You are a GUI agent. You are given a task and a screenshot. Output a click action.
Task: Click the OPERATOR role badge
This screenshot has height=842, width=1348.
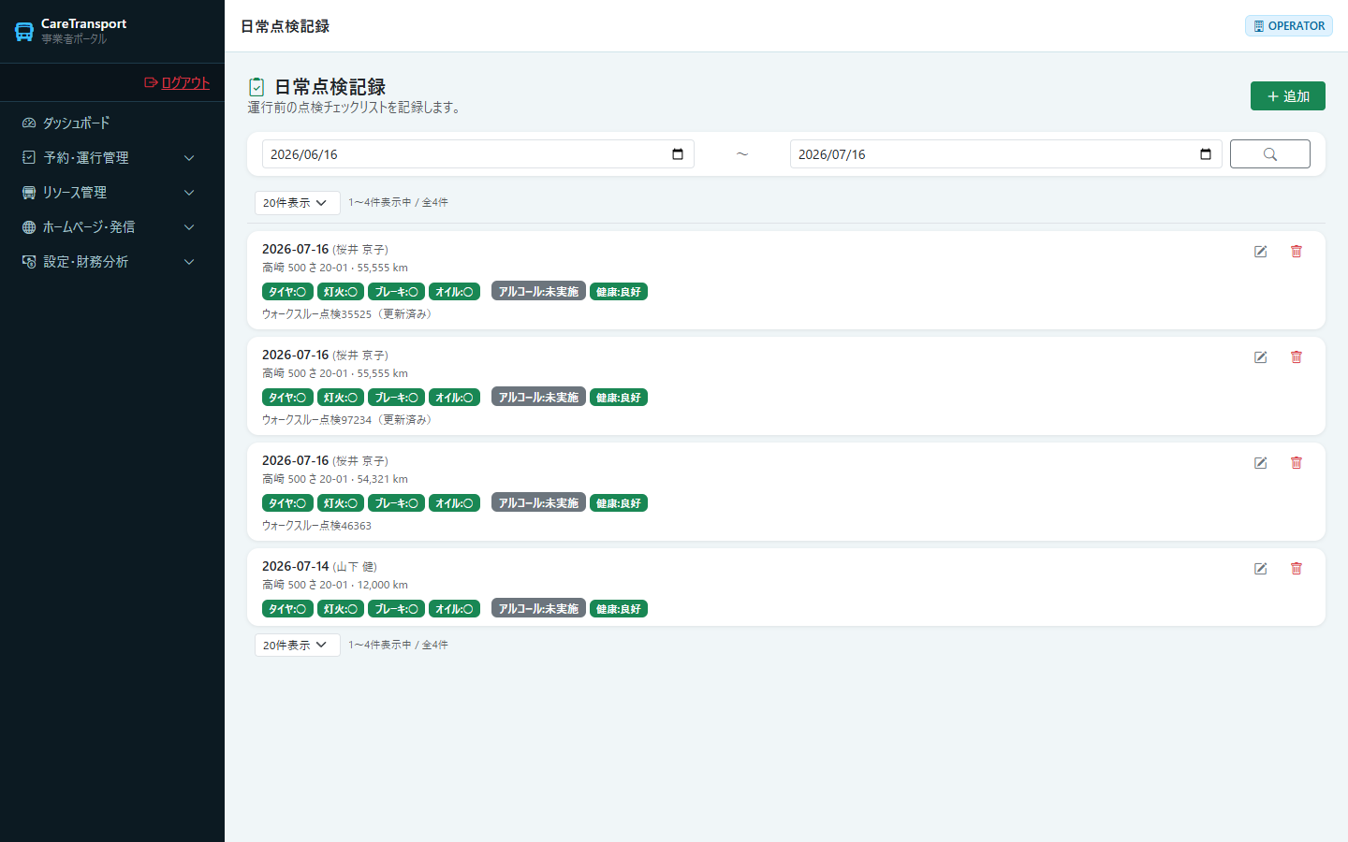click(x=1289, y=26)
